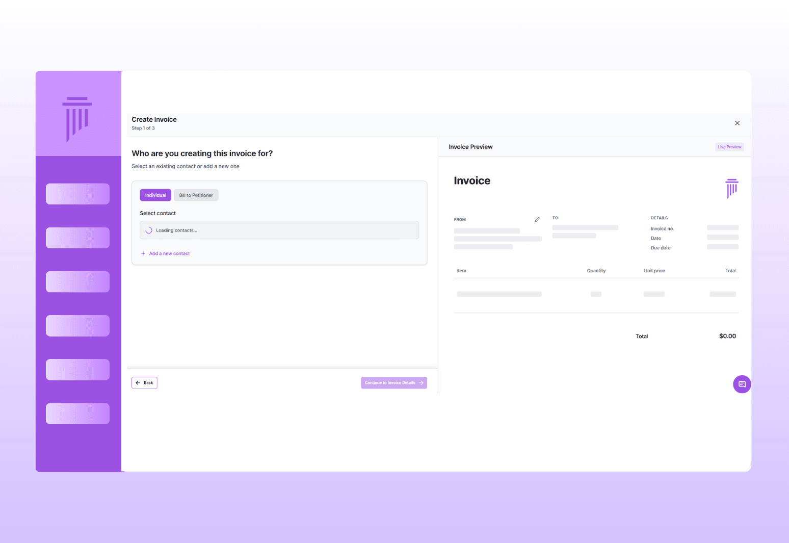Screen dimensions: 789x543
Task: Click the 'Invoice no.' label
Action: pos(662,229)
